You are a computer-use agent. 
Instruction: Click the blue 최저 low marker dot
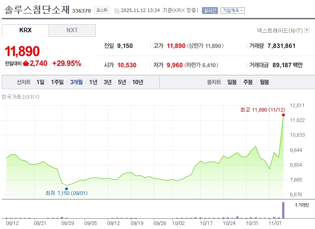tap(66, 189)
